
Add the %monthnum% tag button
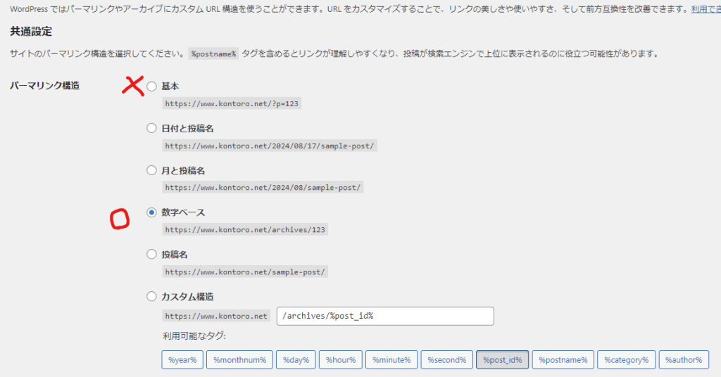[x=239, y=359]
